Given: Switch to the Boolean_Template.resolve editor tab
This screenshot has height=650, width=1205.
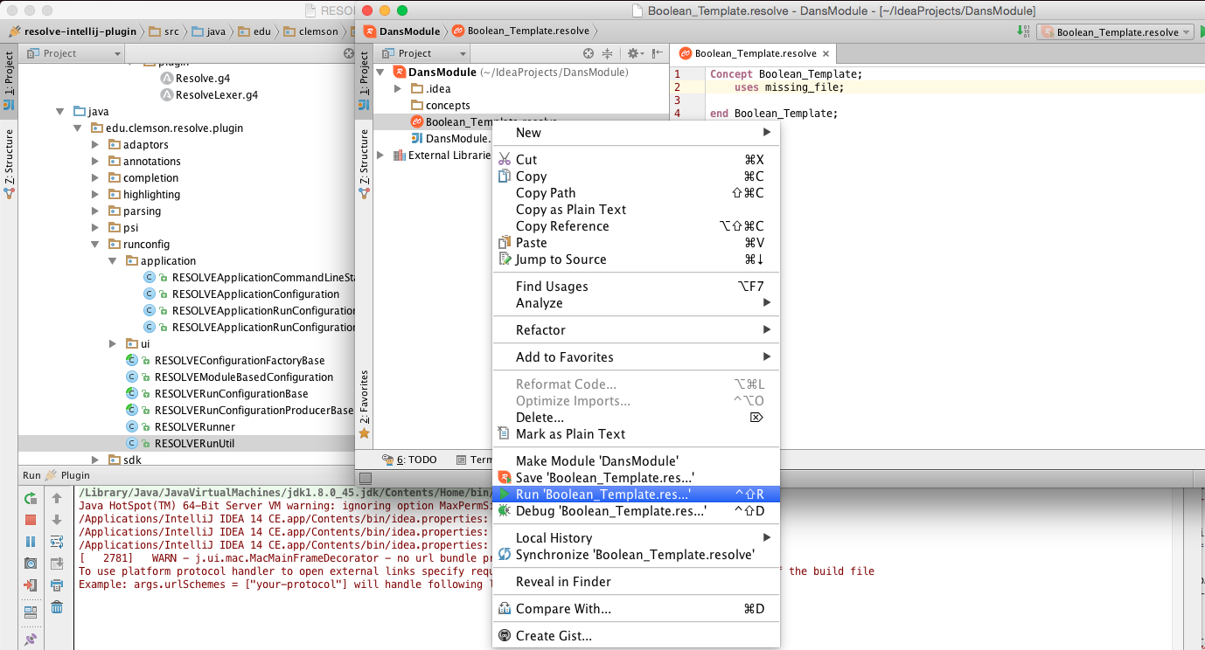Looking at the screenshot, I should [x=754, y=52].
